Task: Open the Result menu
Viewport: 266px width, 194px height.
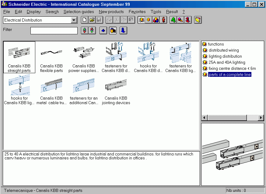Action: point(172,12)
